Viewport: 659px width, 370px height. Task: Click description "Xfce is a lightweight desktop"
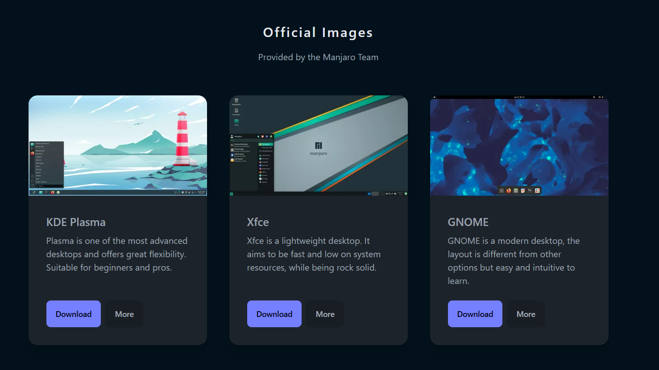pos(314,254)
